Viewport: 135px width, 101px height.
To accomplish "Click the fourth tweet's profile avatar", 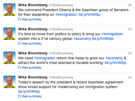I will (x=9, y=82).
